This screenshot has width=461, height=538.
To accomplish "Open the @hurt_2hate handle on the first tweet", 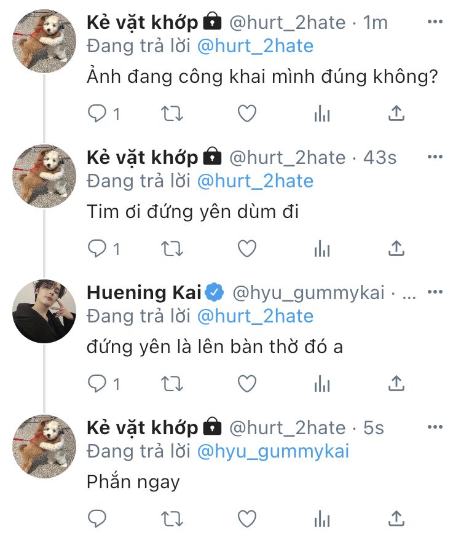I will coord(287,23).
